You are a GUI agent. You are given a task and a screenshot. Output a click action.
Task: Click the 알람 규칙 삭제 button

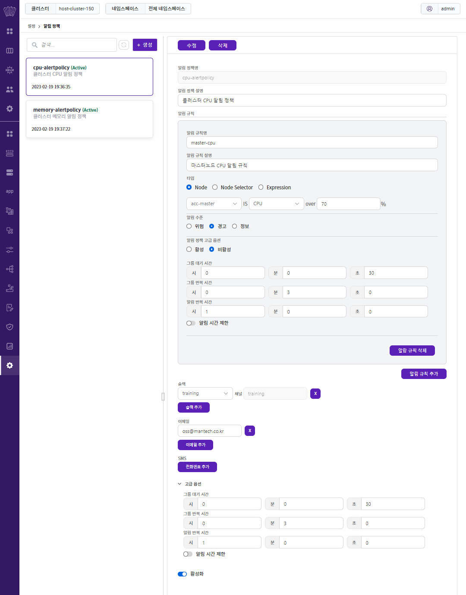click(x=412, y=351)
